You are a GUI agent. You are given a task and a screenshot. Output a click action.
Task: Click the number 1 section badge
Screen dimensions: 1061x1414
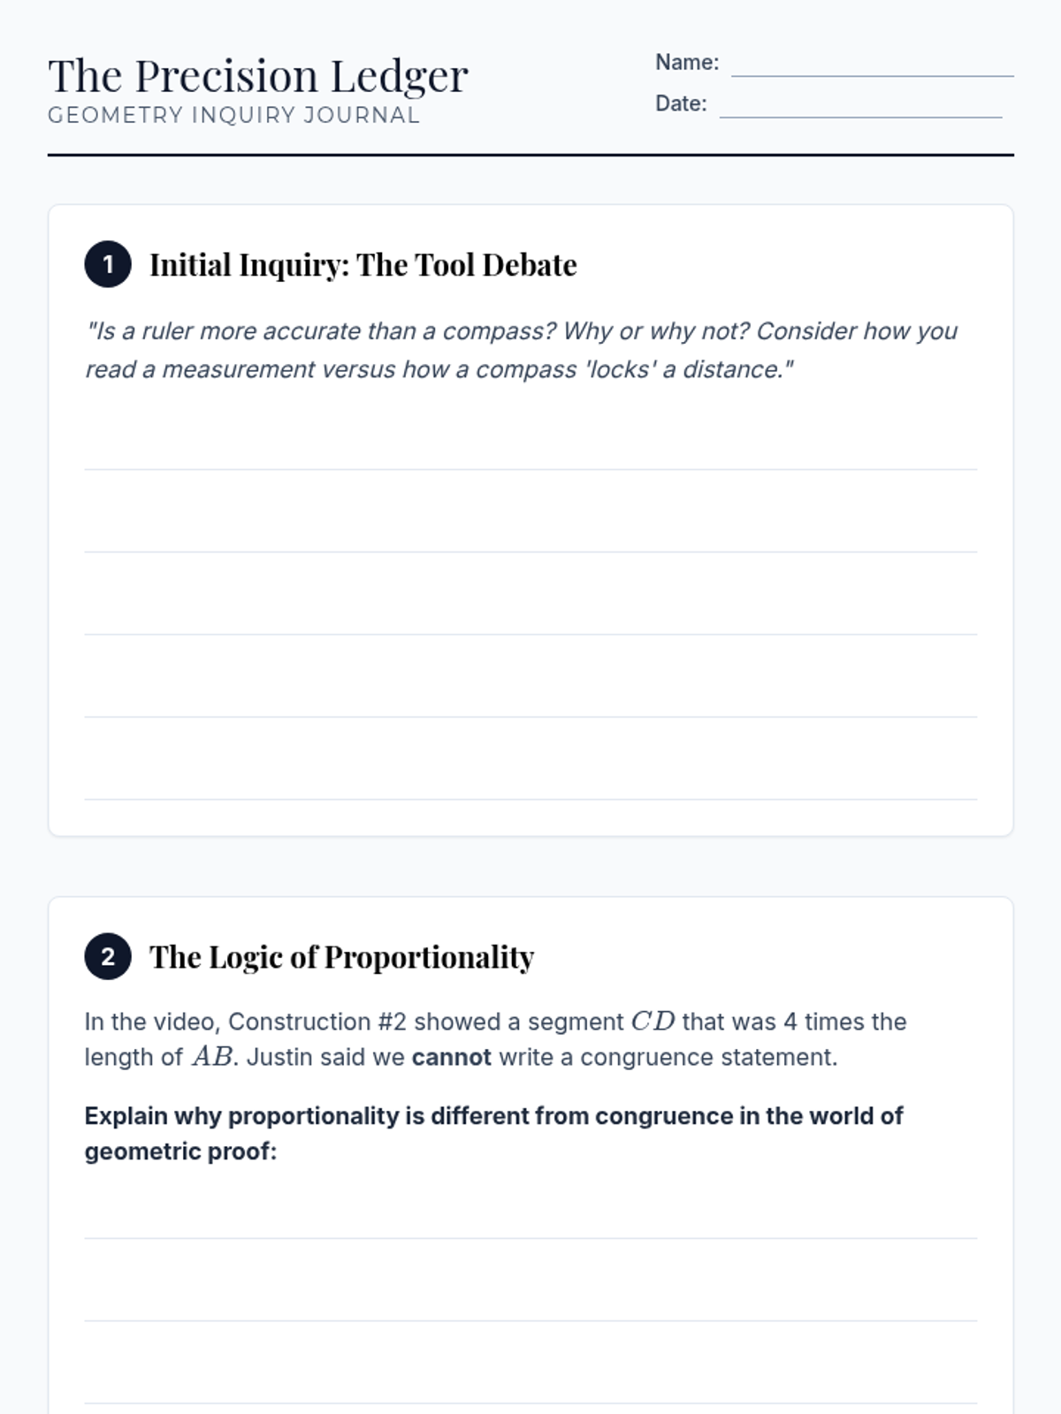tap(108, 264)
